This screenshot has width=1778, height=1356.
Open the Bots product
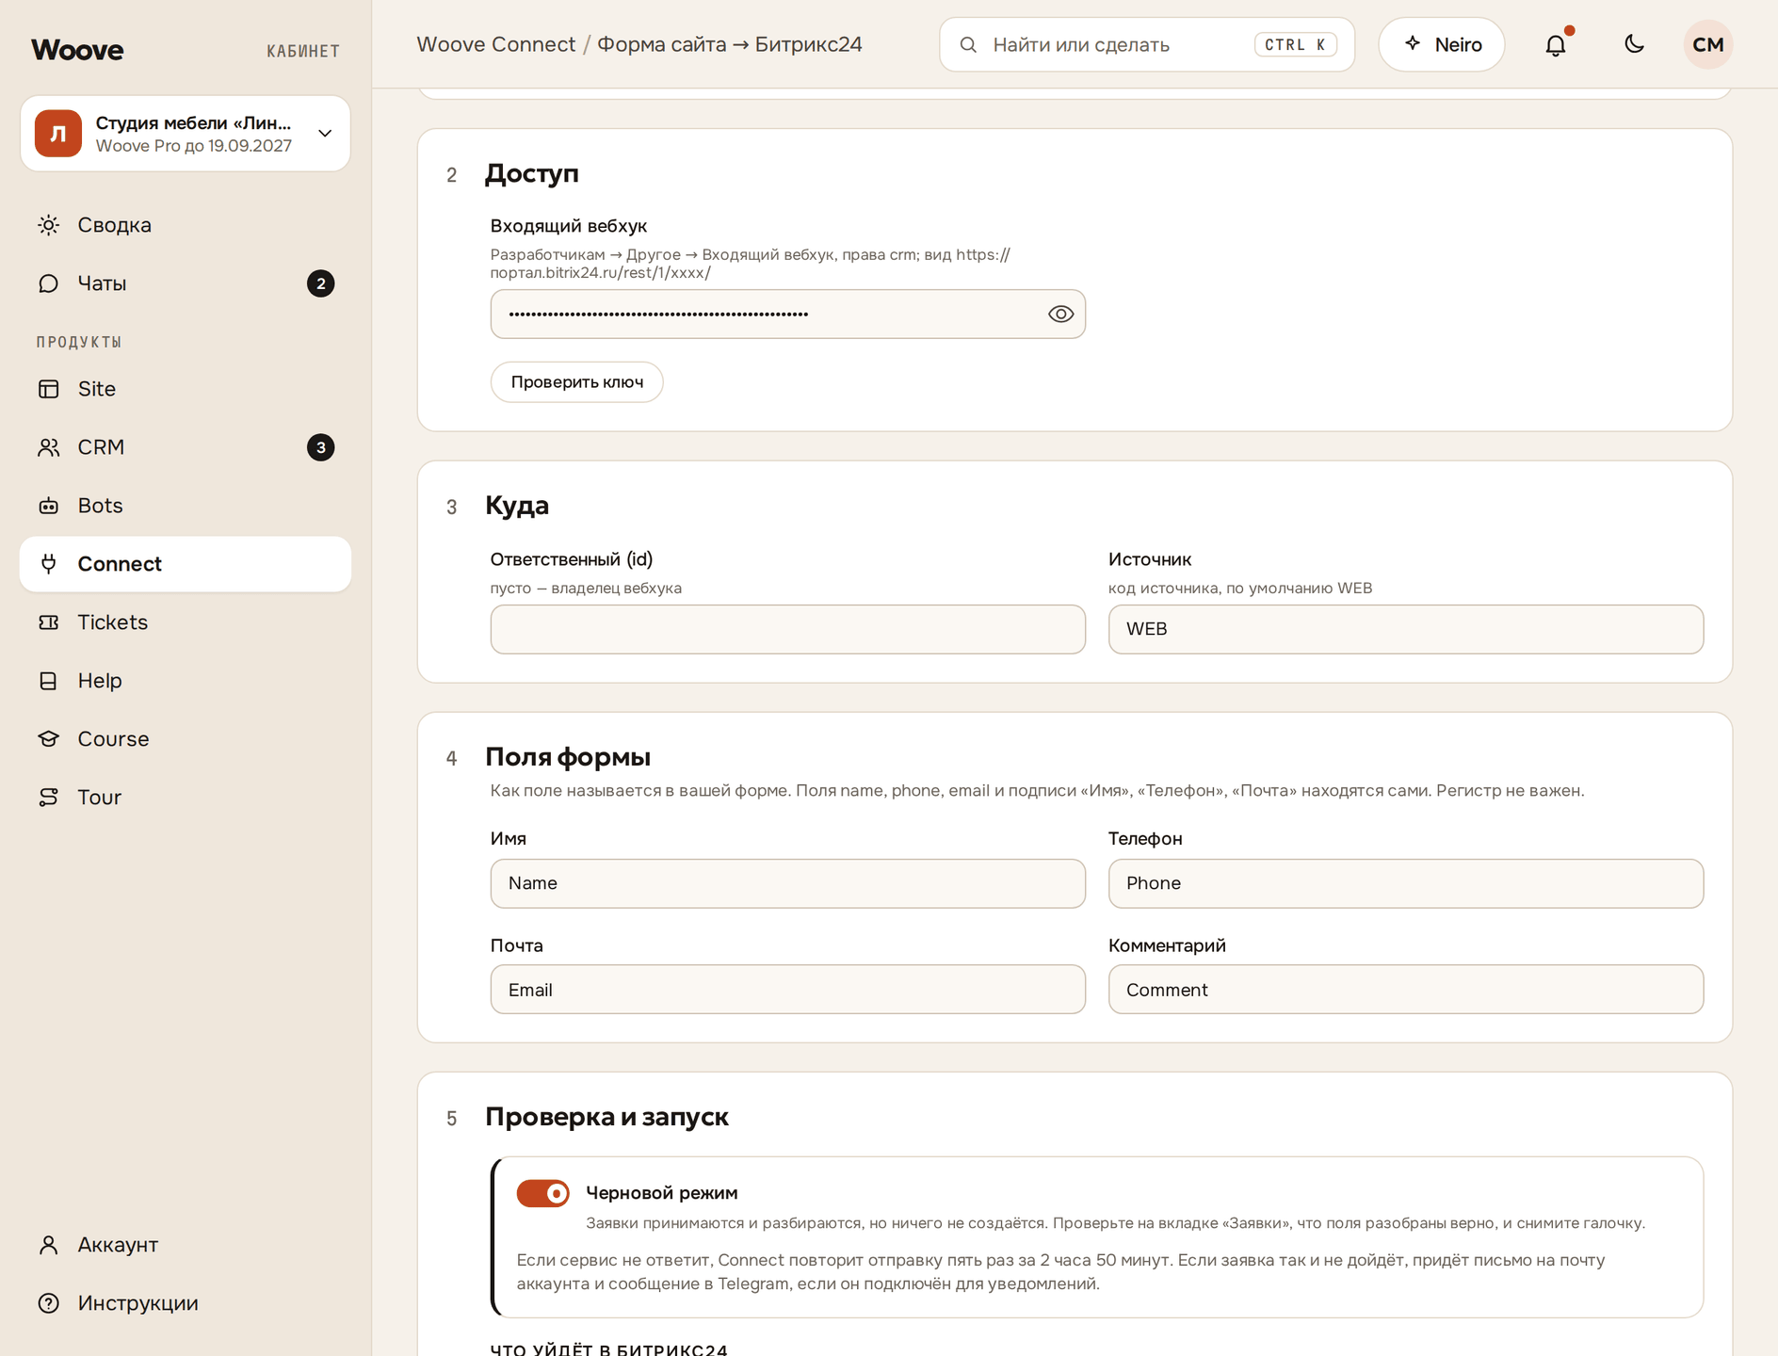pyautogui.click(x=186, y=506)
